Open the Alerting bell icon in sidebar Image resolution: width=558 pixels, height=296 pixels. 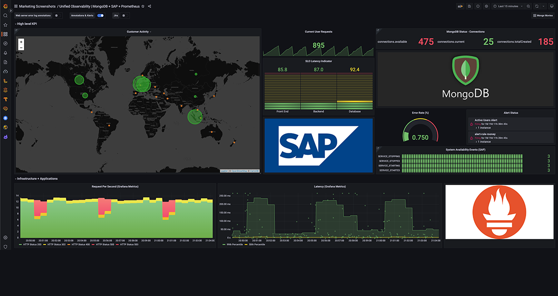pyautogui.click(x=5, y=52)
